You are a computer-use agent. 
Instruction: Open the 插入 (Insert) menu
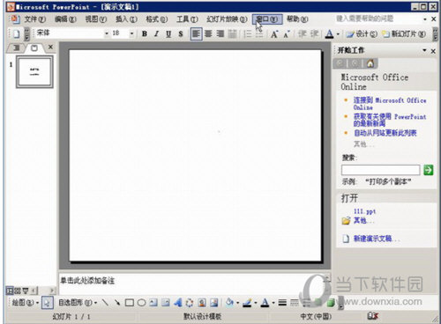click(x=126, y=19)
